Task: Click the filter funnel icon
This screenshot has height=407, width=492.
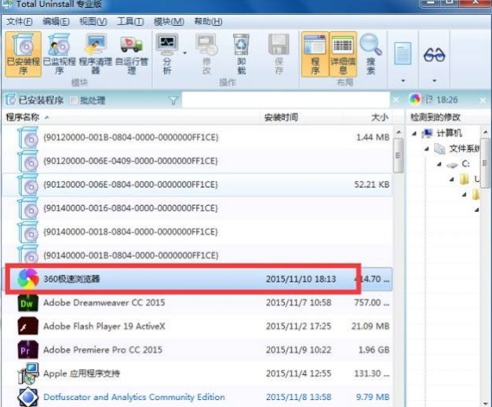Action: (x=173, y=101)
